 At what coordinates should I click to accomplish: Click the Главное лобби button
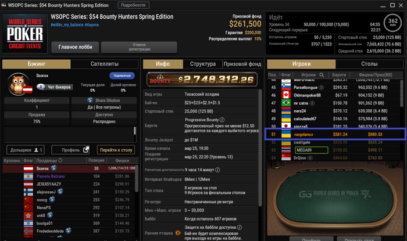click(75, 47)
